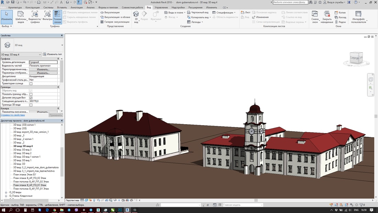The width and height of the screenshot is (378, 213).
Task: Click the ViewCube in the 3D view
Action: [x=356, y=58]
